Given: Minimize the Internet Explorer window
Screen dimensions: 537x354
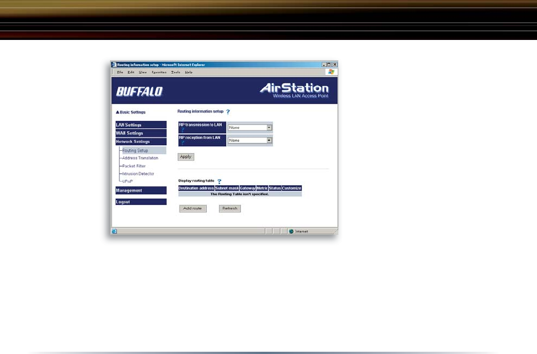Looking at the screenshot, I should 324,65.
